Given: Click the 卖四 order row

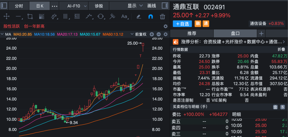Looking at the screenshot, I should coord(200,127).
